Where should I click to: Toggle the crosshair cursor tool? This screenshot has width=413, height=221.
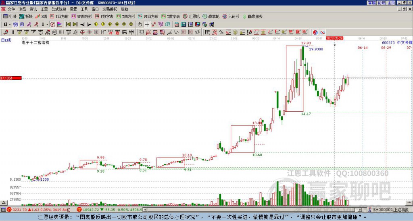[147, 25]
